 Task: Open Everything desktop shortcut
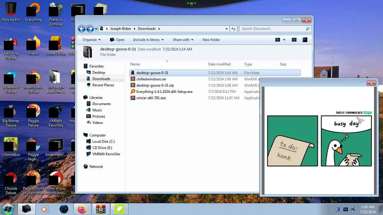pyautogui.click(x=34, y=12)
